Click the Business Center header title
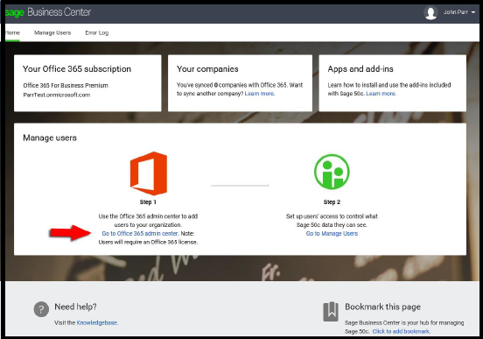The height and width of the screenshot is (339, 483). (x=59, y=12)
